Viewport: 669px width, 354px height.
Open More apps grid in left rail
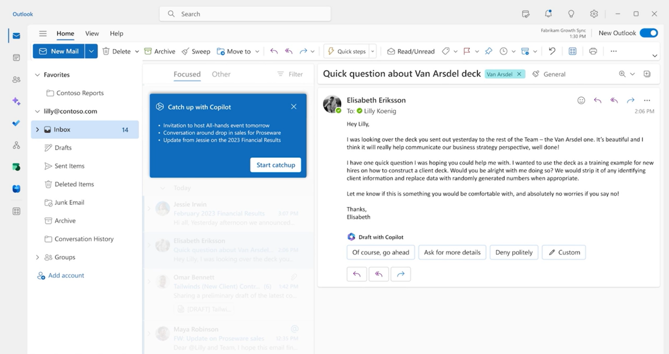[17, 211]
